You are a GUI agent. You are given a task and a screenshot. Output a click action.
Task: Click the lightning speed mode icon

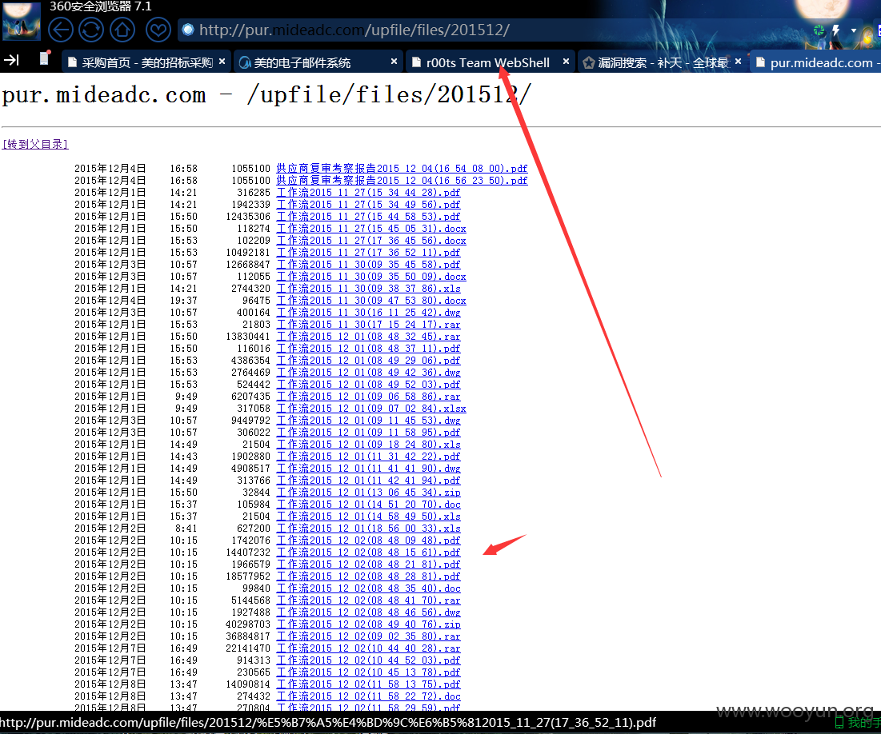tap(836, 30)
